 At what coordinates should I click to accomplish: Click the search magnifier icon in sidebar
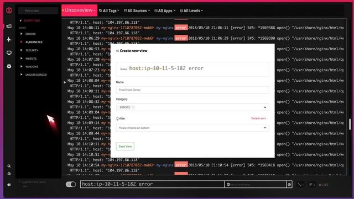click(9, 166)
